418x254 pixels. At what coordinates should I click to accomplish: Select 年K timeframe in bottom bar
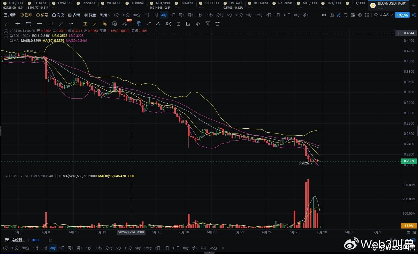[x=204, y=248]
